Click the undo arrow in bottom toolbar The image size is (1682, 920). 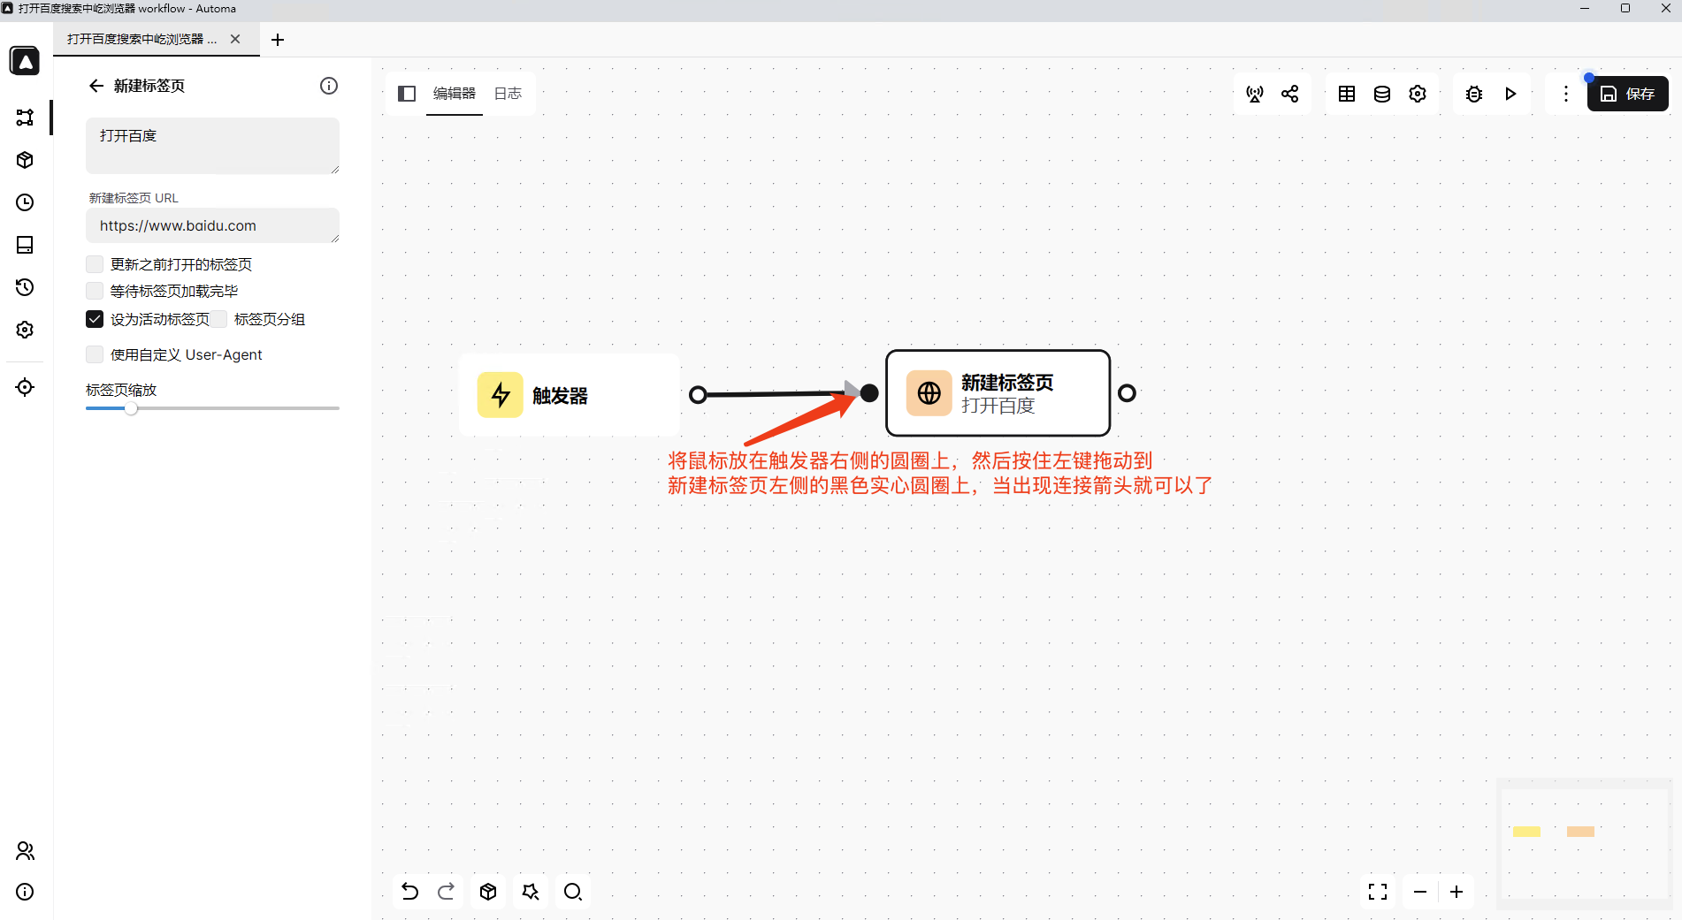409,892
